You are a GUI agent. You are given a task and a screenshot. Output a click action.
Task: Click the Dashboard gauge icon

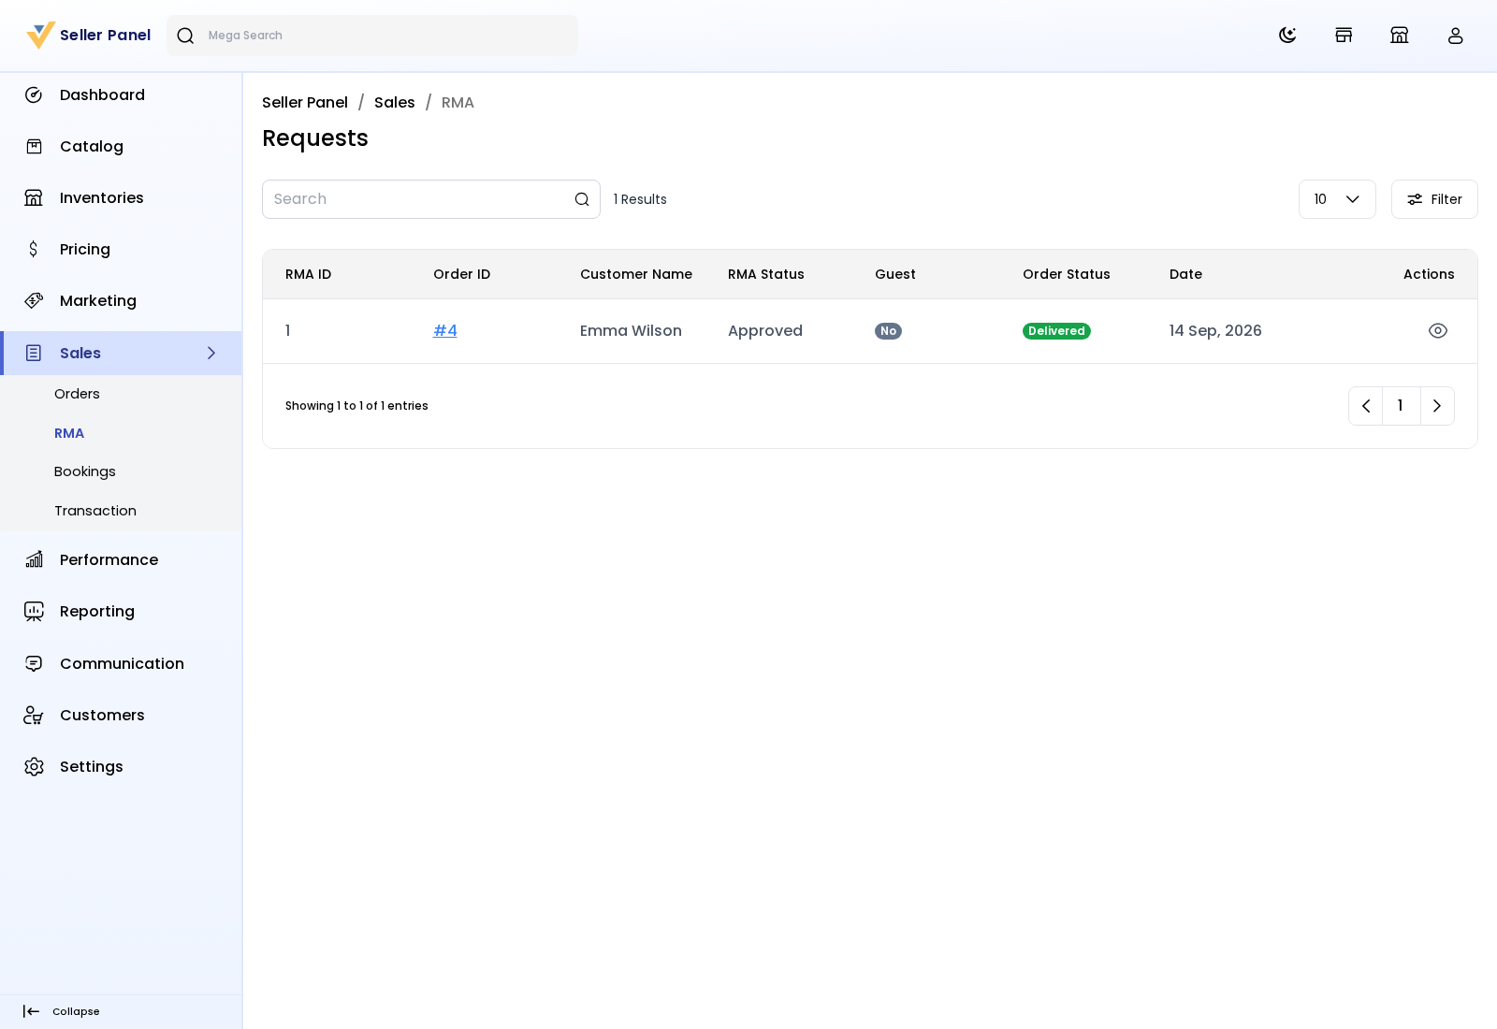click(34, 95)
